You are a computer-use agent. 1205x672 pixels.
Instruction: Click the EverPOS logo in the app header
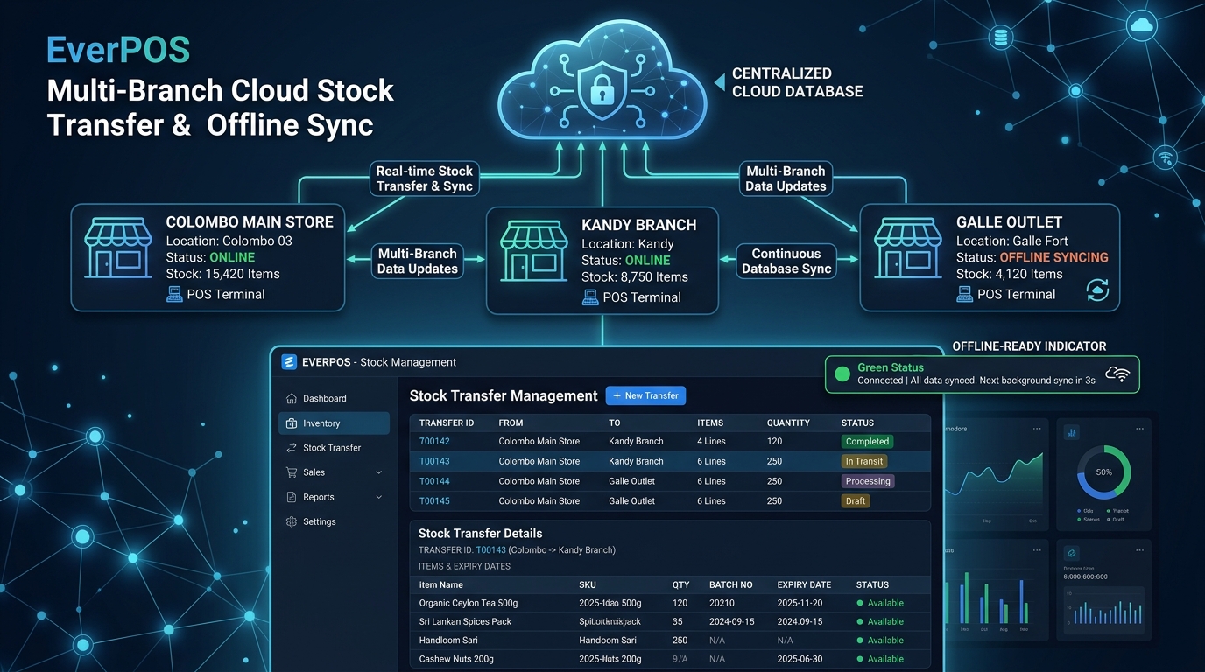coord(289,362)
